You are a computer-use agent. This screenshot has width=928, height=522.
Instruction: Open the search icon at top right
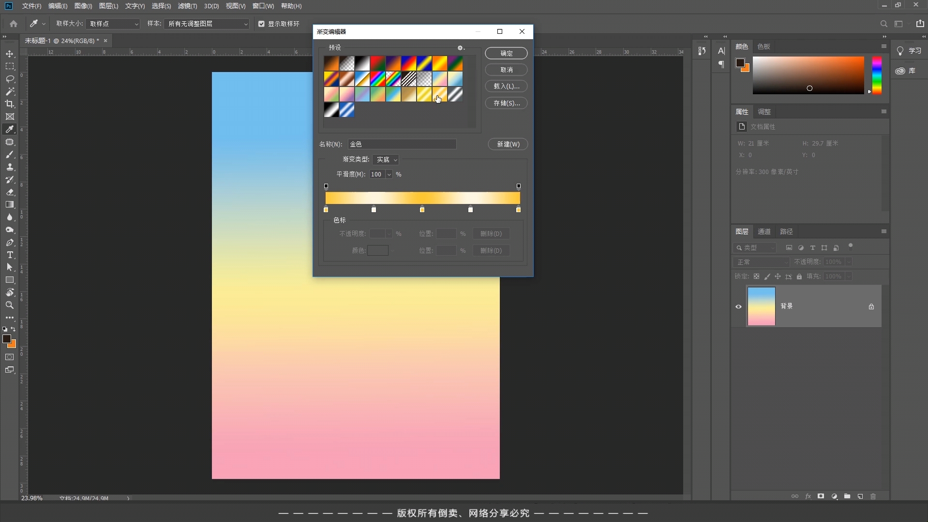(x=883, y=24)
